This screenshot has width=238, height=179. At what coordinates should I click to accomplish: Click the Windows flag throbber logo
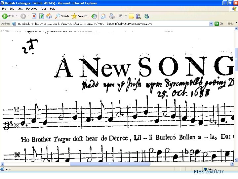(234, 9)
